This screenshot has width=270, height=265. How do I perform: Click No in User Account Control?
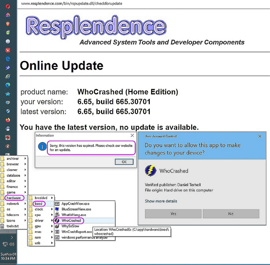[x=231, y=214]
